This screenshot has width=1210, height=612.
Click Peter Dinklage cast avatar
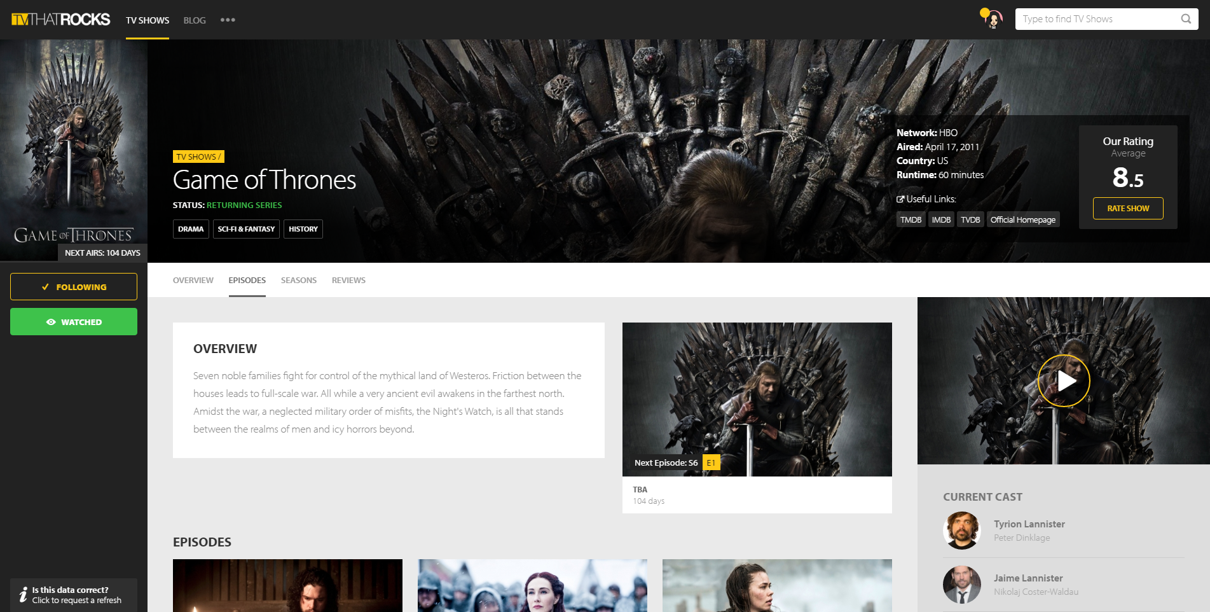click(962, 531)
